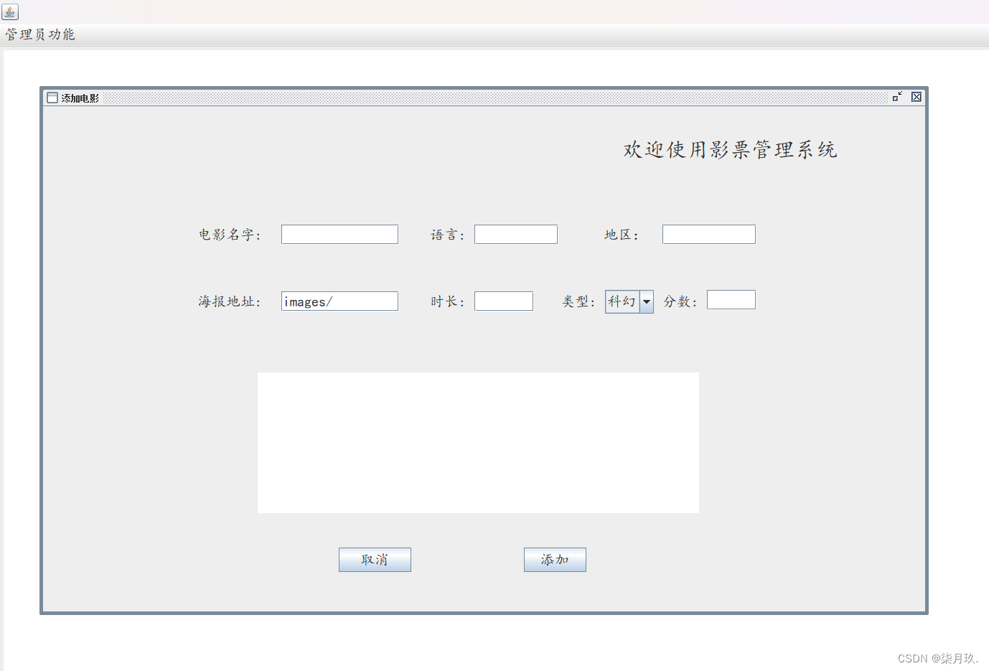
Task: Click the 语言 text field
Action: point(516,234)
